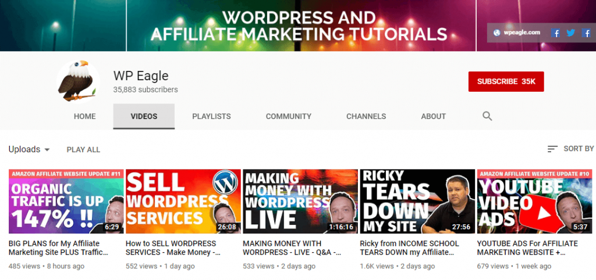Click the WP Eagle channel avatar
The height and width of the screenshot is (280, 596).
(x=78, y=81)
